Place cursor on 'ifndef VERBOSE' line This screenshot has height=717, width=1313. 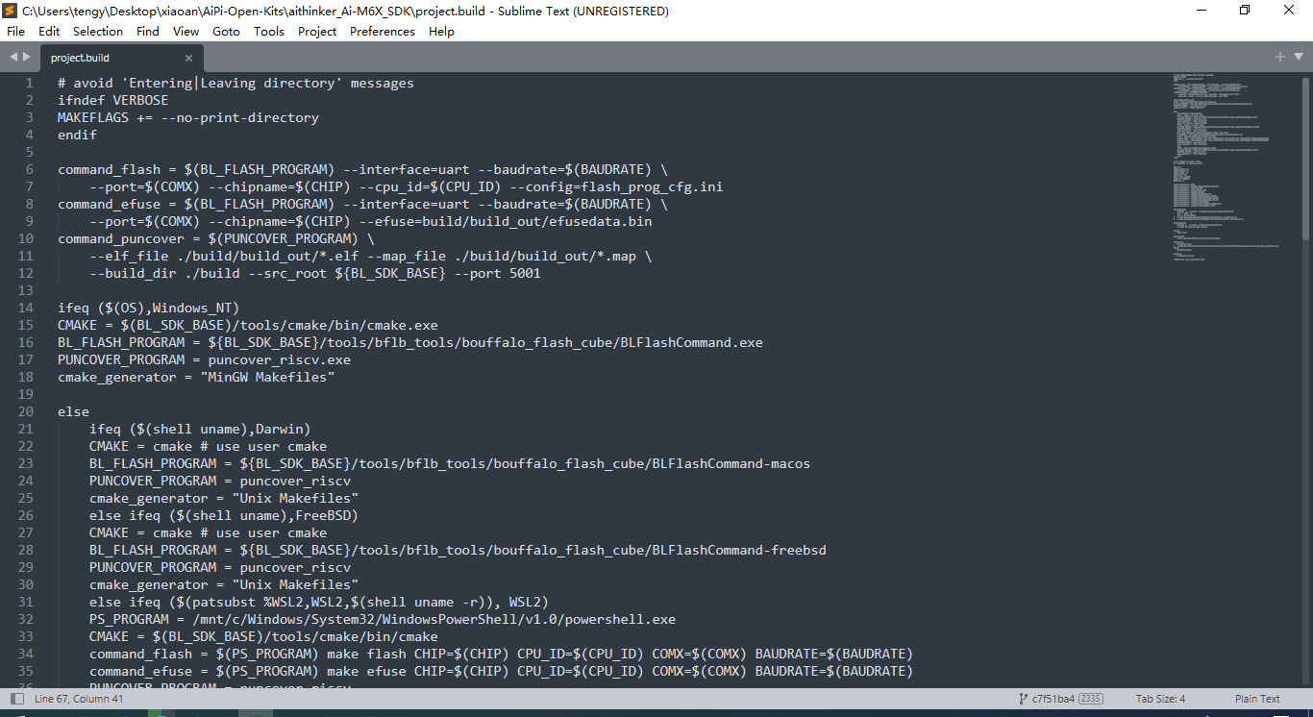point(112,100)
